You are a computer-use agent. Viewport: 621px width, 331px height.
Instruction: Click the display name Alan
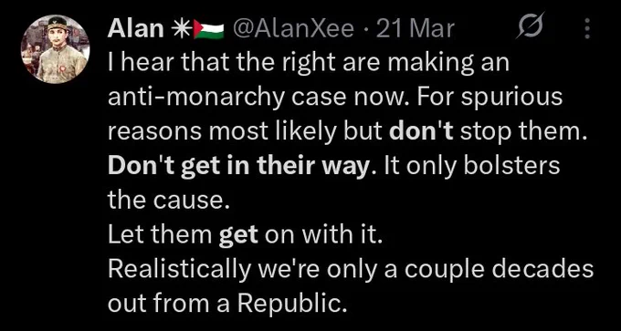click(x=136, y=29)
